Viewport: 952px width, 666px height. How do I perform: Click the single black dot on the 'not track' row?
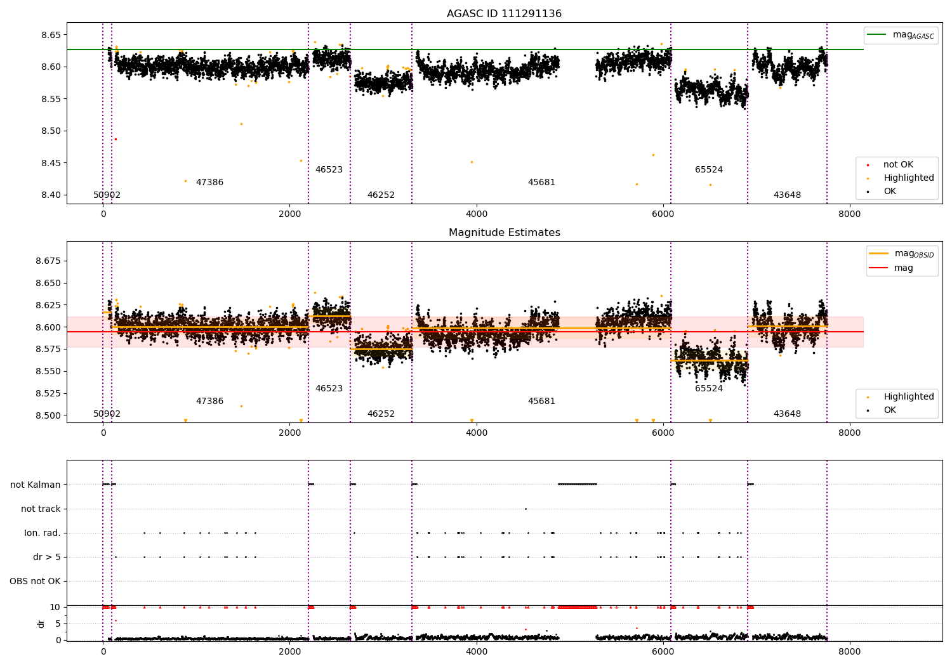(526, 509)
